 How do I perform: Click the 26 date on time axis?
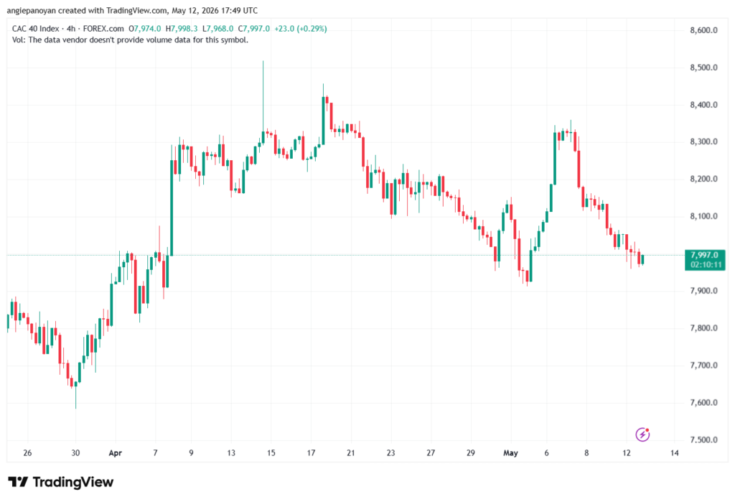pos(28,453)
